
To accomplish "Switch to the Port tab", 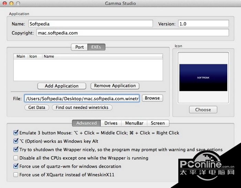I will click(x=79, y=47).
